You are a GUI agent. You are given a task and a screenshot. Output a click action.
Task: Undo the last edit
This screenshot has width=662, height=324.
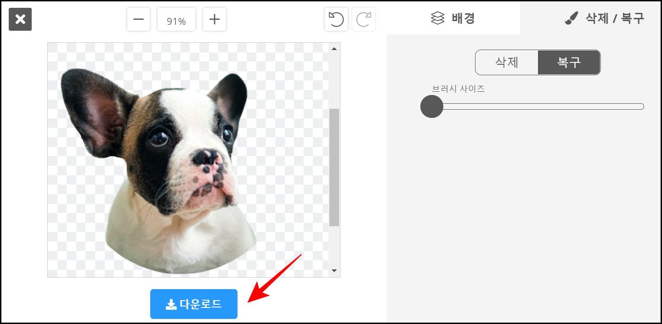click(336, 20)
